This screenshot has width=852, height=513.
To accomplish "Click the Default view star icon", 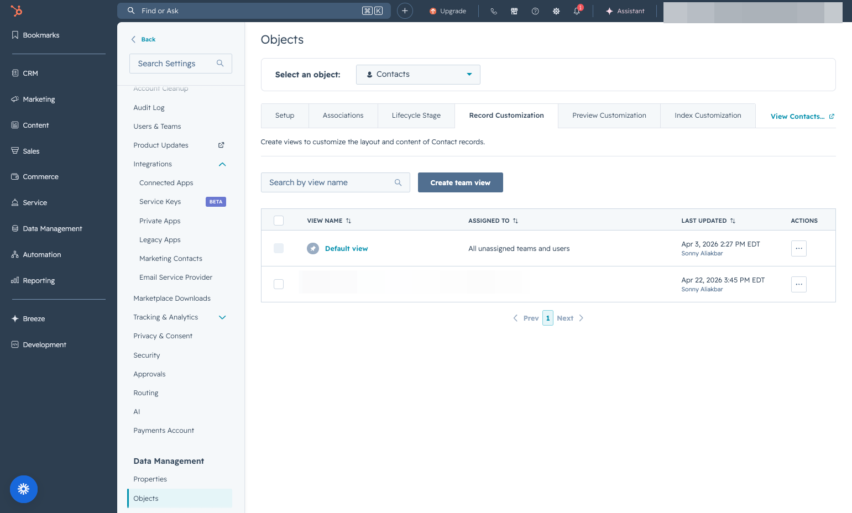I will pyautogui.click(x=313, y=248).
